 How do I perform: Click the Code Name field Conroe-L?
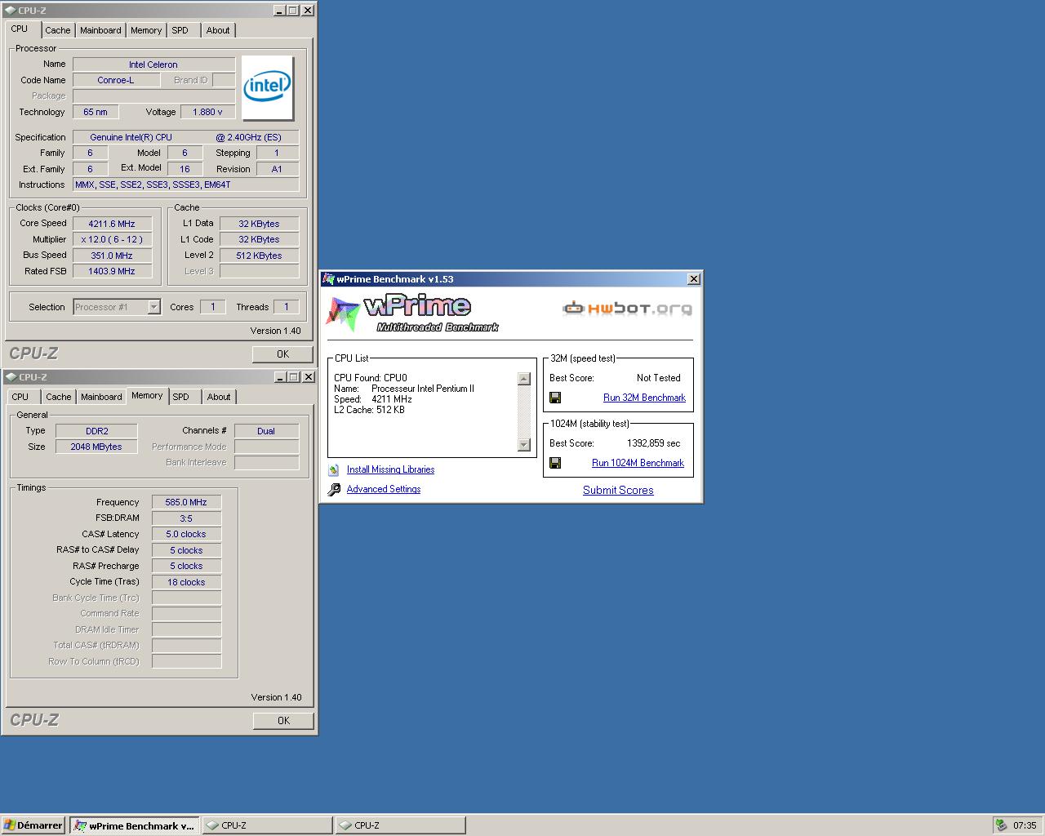pos(116,80)
